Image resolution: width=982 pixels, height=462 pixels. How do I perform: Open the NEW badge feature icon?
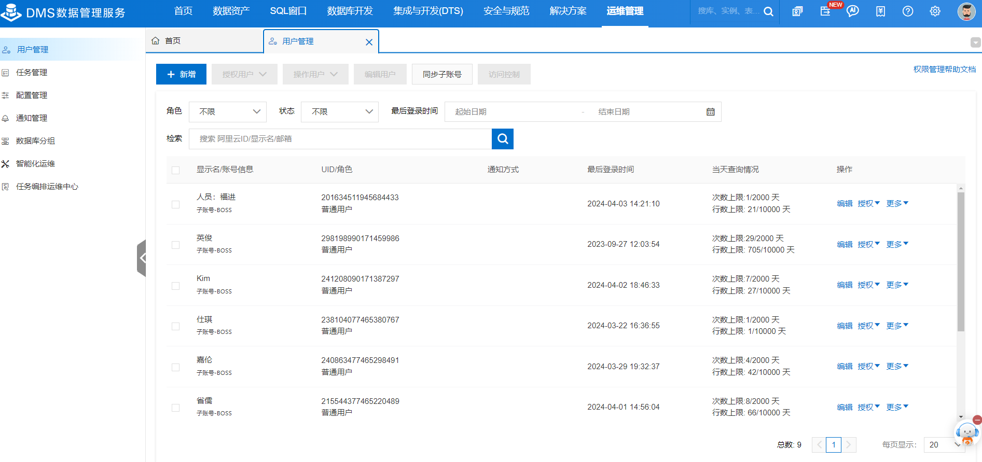click(825, 11)
